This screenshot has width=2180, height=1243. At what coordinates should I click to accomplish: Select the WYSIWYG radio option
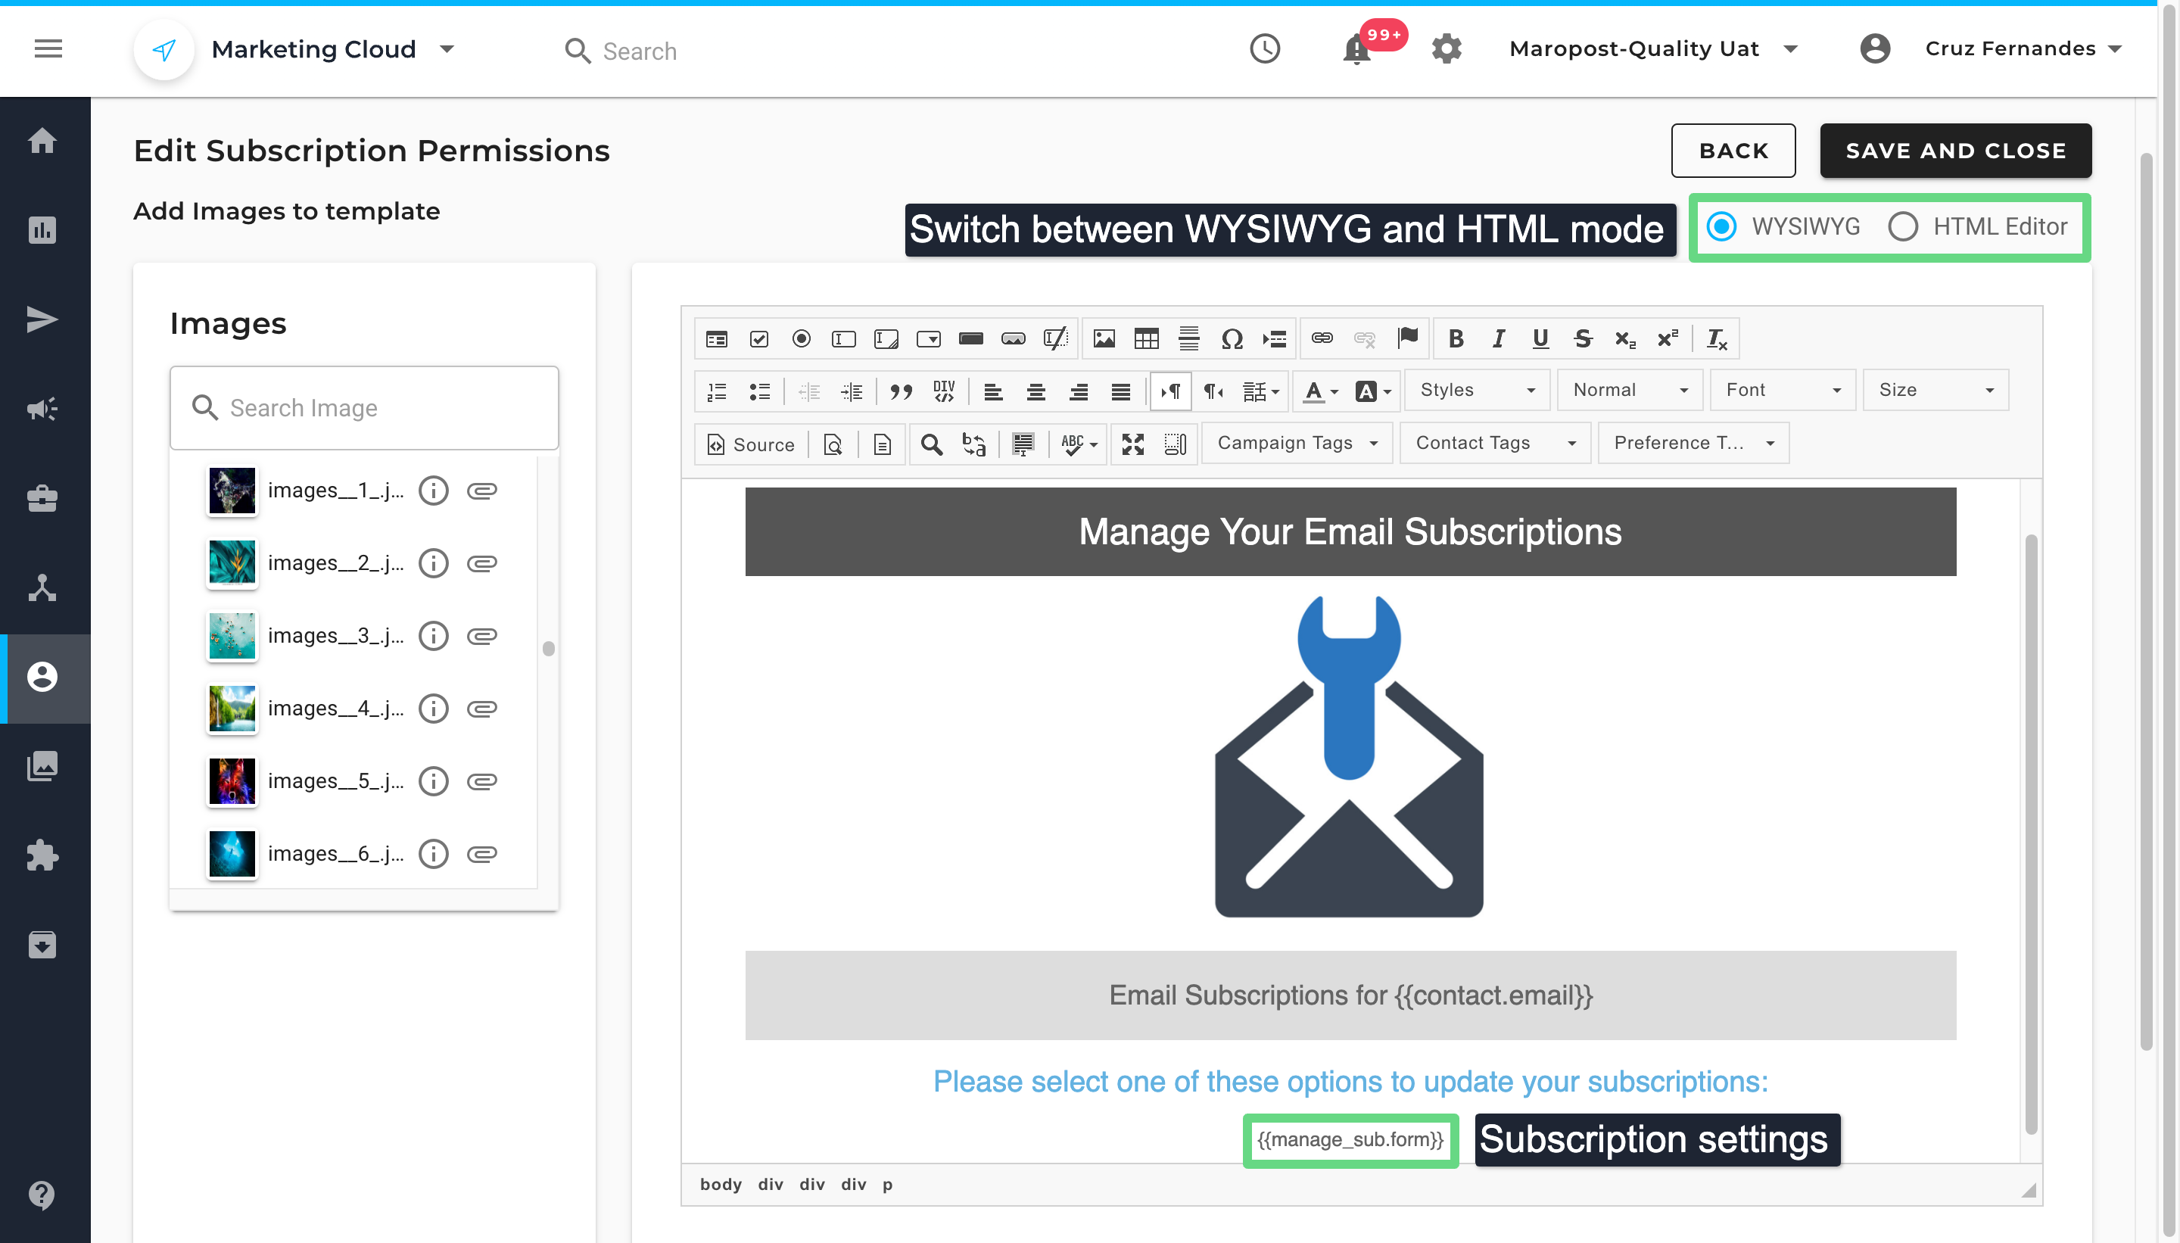point(1721,227)
